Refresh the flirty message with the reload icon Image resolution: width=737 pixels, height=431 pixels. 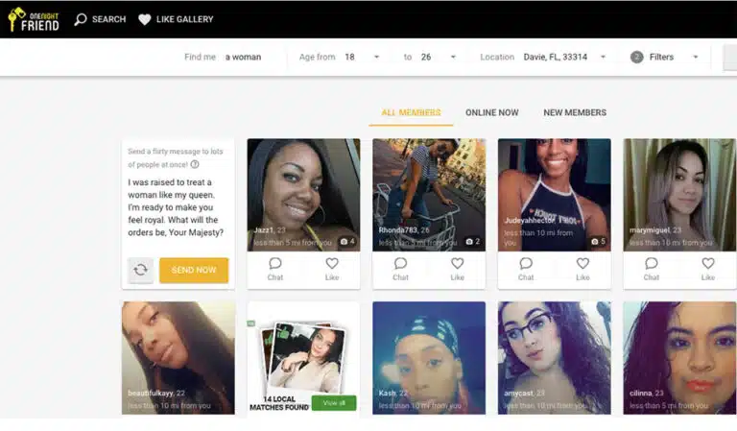[x=140, y=270]
